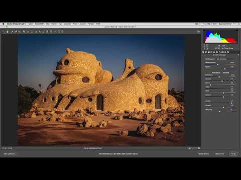
Task: Click Fertig button
Action: pyautogui.click(x=233, y=154)
